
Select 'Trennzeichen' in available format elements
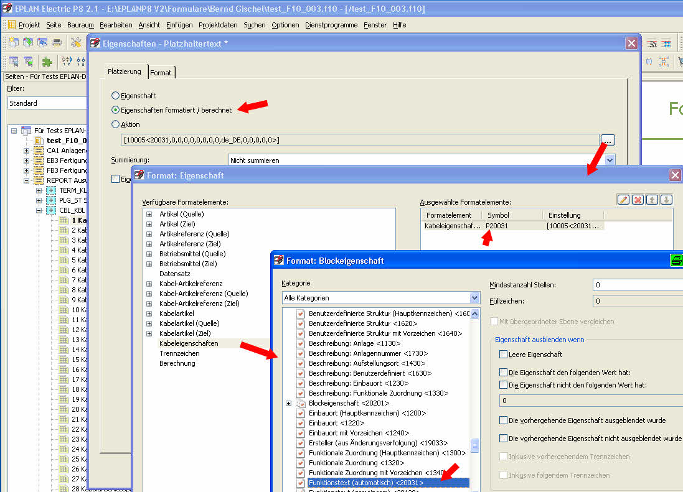[179, 353]
